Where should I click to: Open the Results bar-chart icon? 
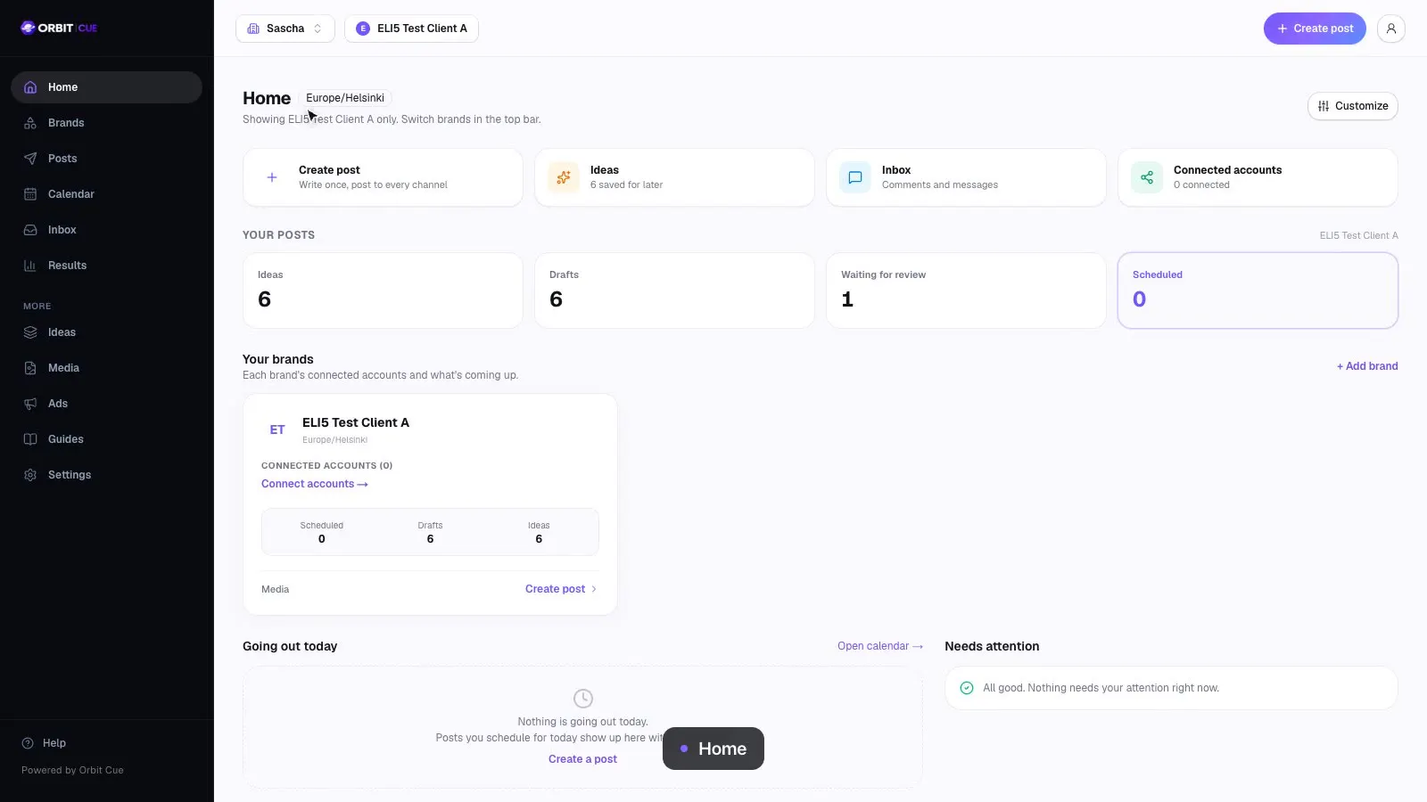[x=30, y=266]
